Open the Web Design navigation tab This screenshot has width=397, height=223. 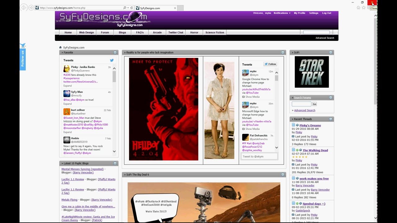[87, 32]
